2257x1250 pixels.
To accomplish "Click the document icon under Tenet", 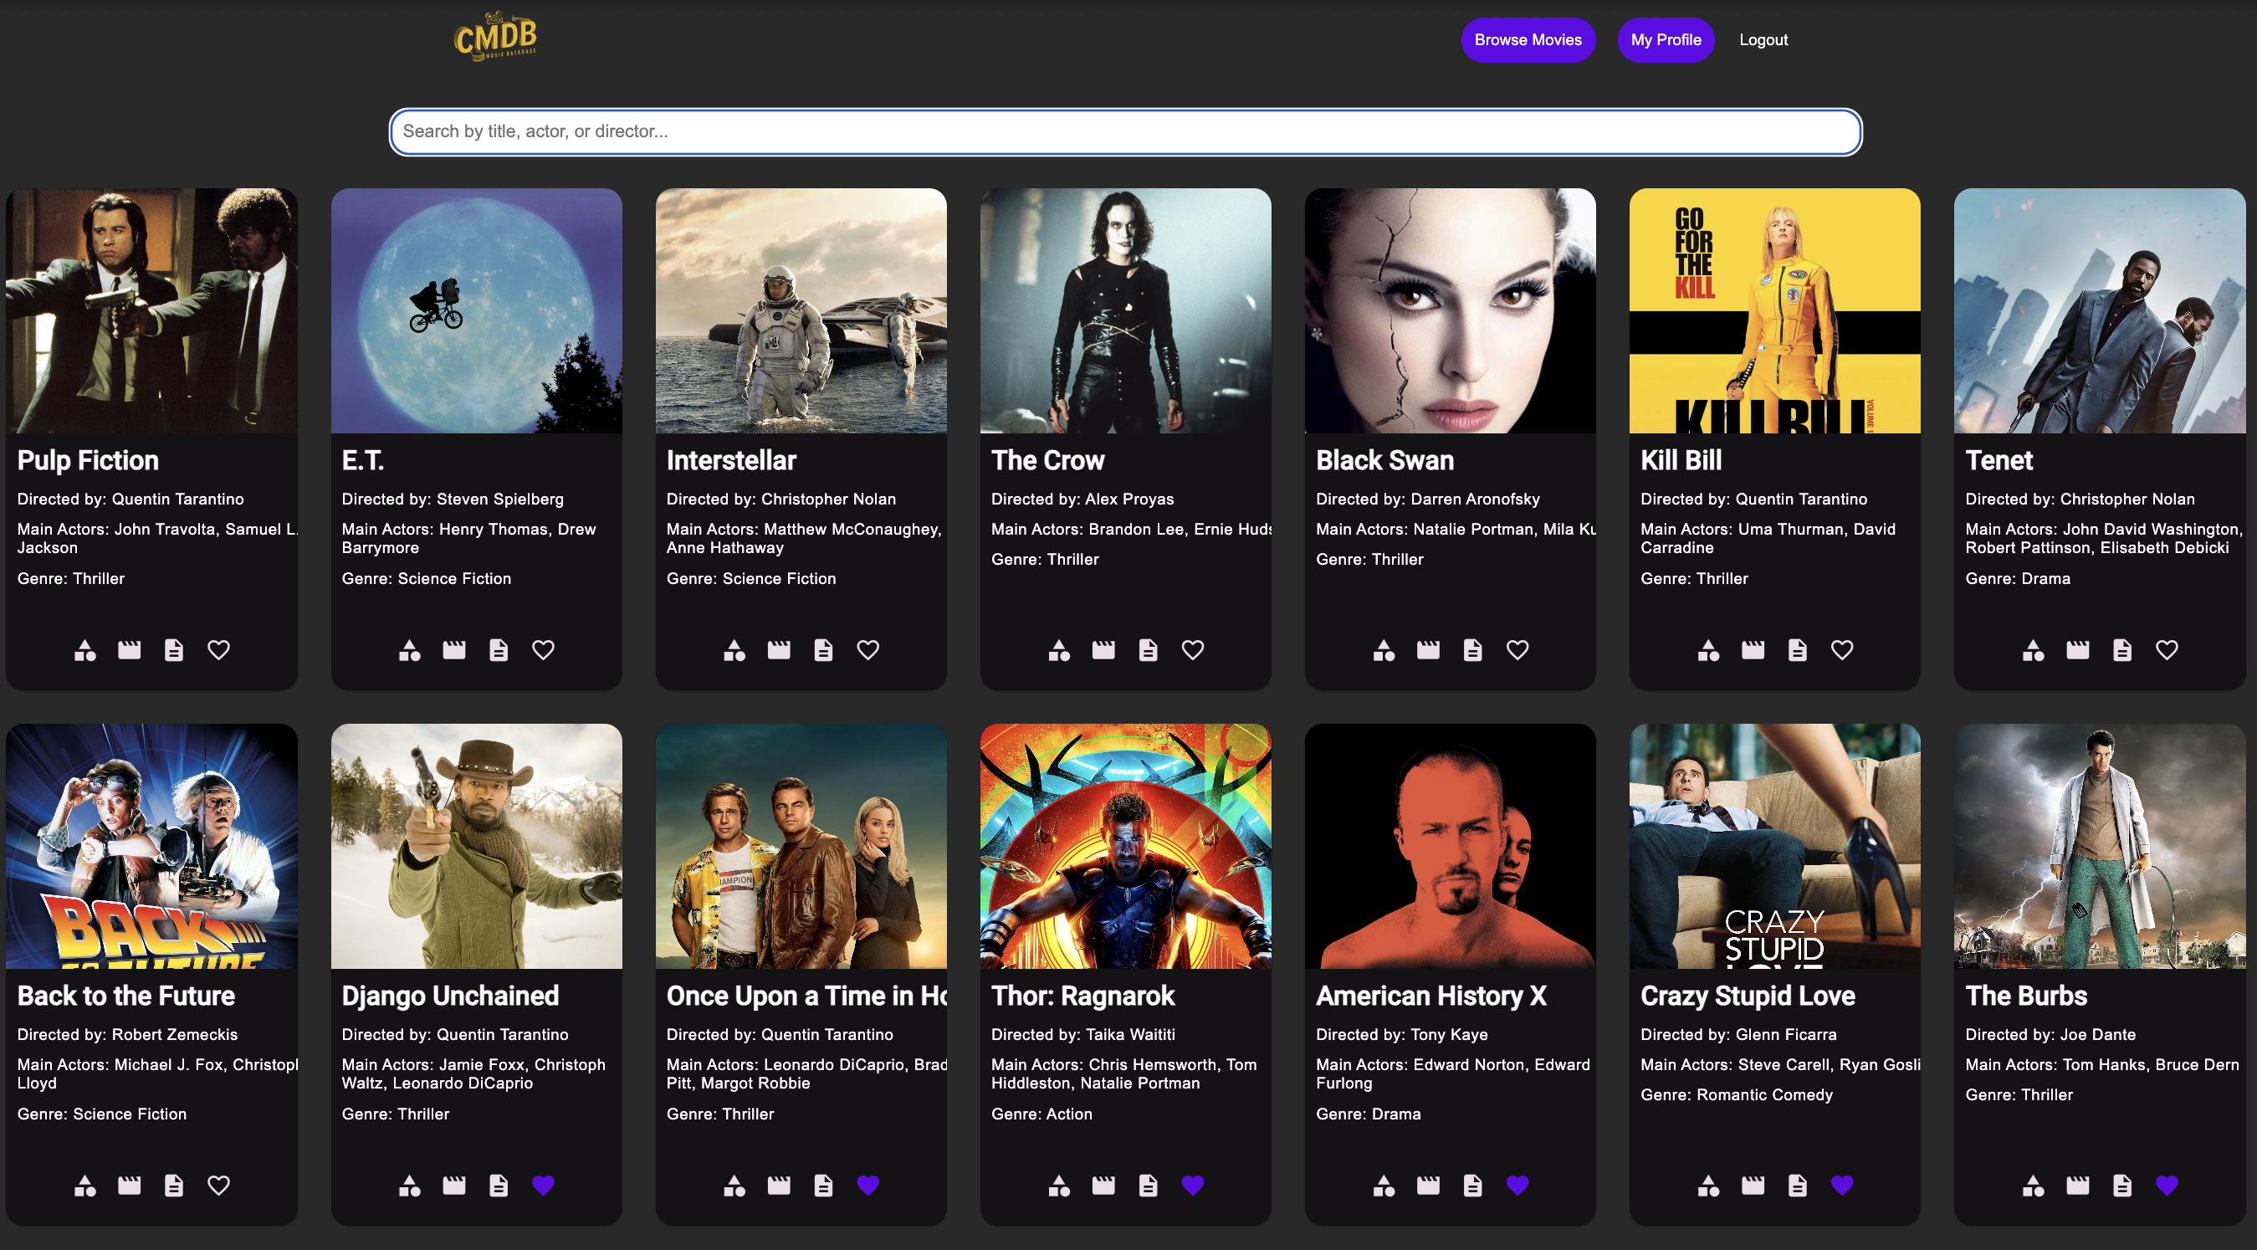I will [x=2121, y=649].
